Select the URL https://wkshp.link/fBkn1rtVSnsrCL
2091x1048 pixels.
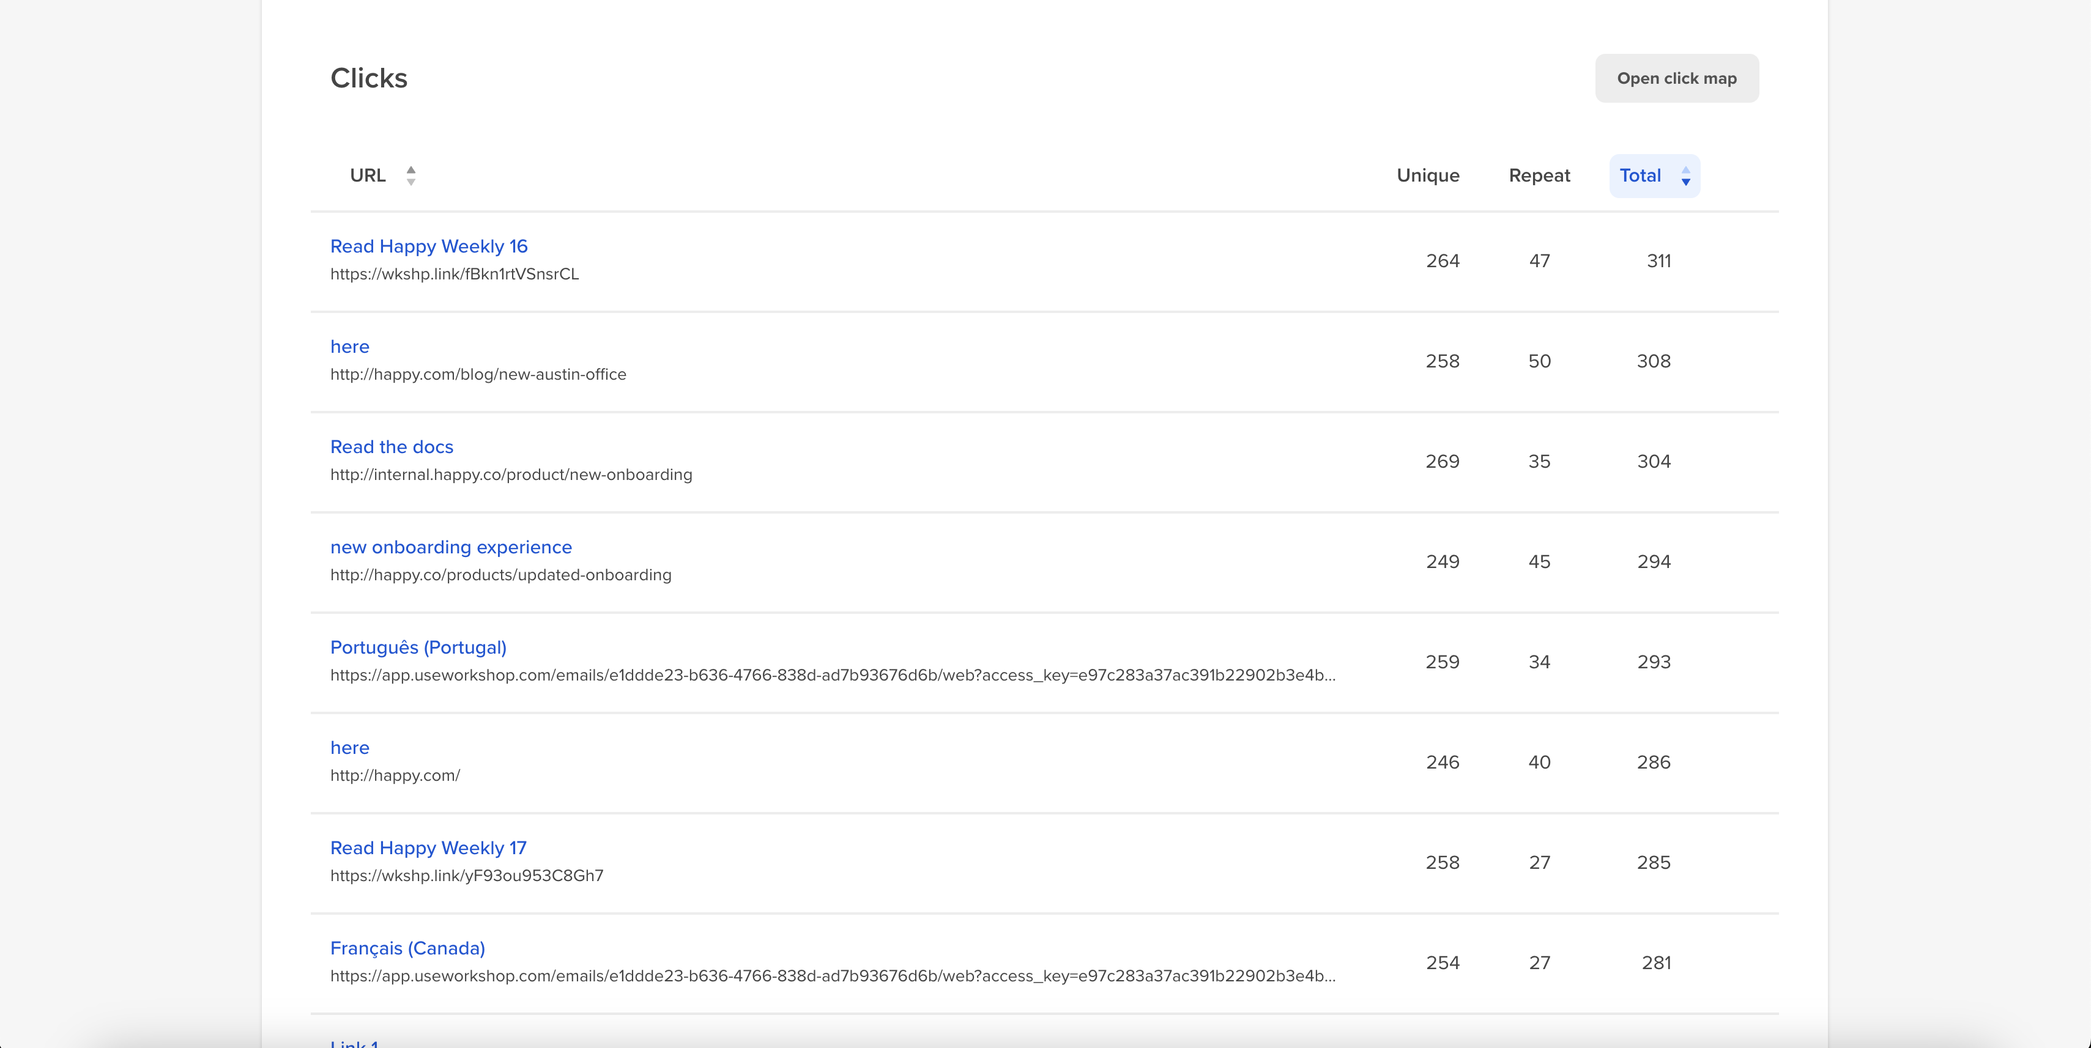[x=455, y=274]
